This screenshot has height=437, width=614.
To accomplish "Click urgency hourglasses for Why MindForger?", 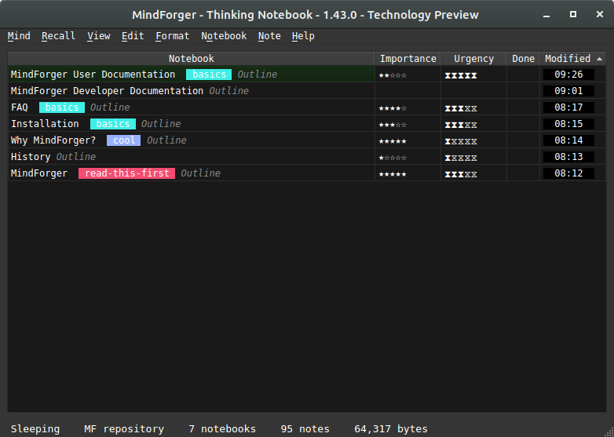I will pos(461,141).
